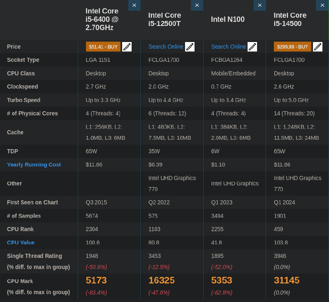Click the Intel Core i5-12500T name heading
Image resolution: width=329 pixels, height=302 pixels.
[164, 19]
